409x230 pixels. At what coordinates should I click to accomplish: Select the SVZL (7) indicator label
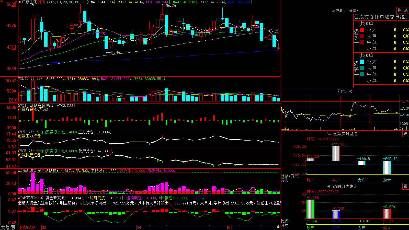[x=26, y=132]
